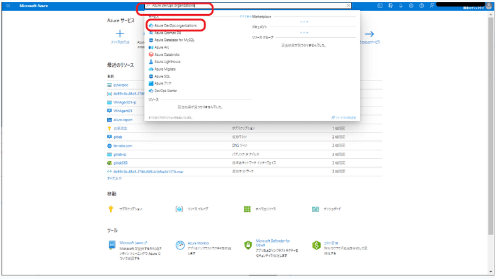Click the plus icon to create resource

[x=119, y=33]
